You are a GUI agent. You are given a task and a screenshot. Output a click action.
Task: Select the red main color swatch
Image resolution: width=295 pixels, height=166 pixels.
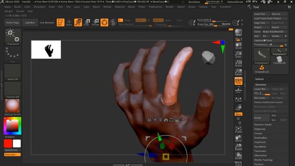[8, 143]
